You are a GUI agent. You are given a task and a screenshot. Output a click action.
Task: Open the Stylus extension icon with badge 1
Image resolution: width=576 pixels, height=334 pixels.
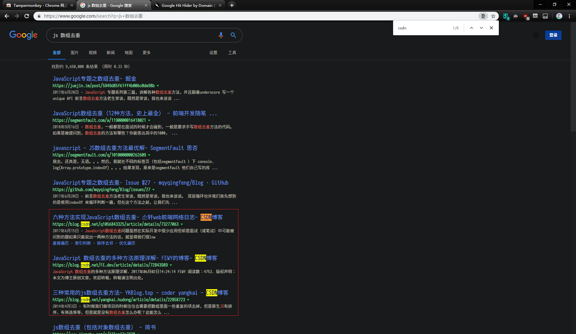(x=506, y=16)
